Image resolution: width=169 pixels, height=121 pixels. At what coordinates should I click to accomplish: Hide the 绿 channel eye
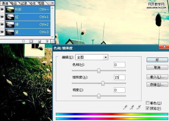point(2,25)
